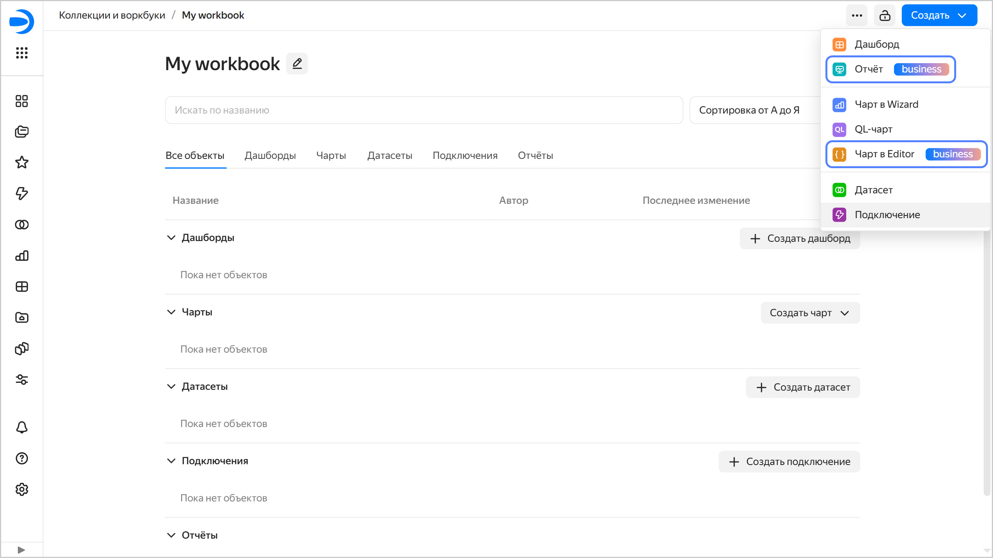Open settings gear icon in sidebar

(x=22, y=489)
